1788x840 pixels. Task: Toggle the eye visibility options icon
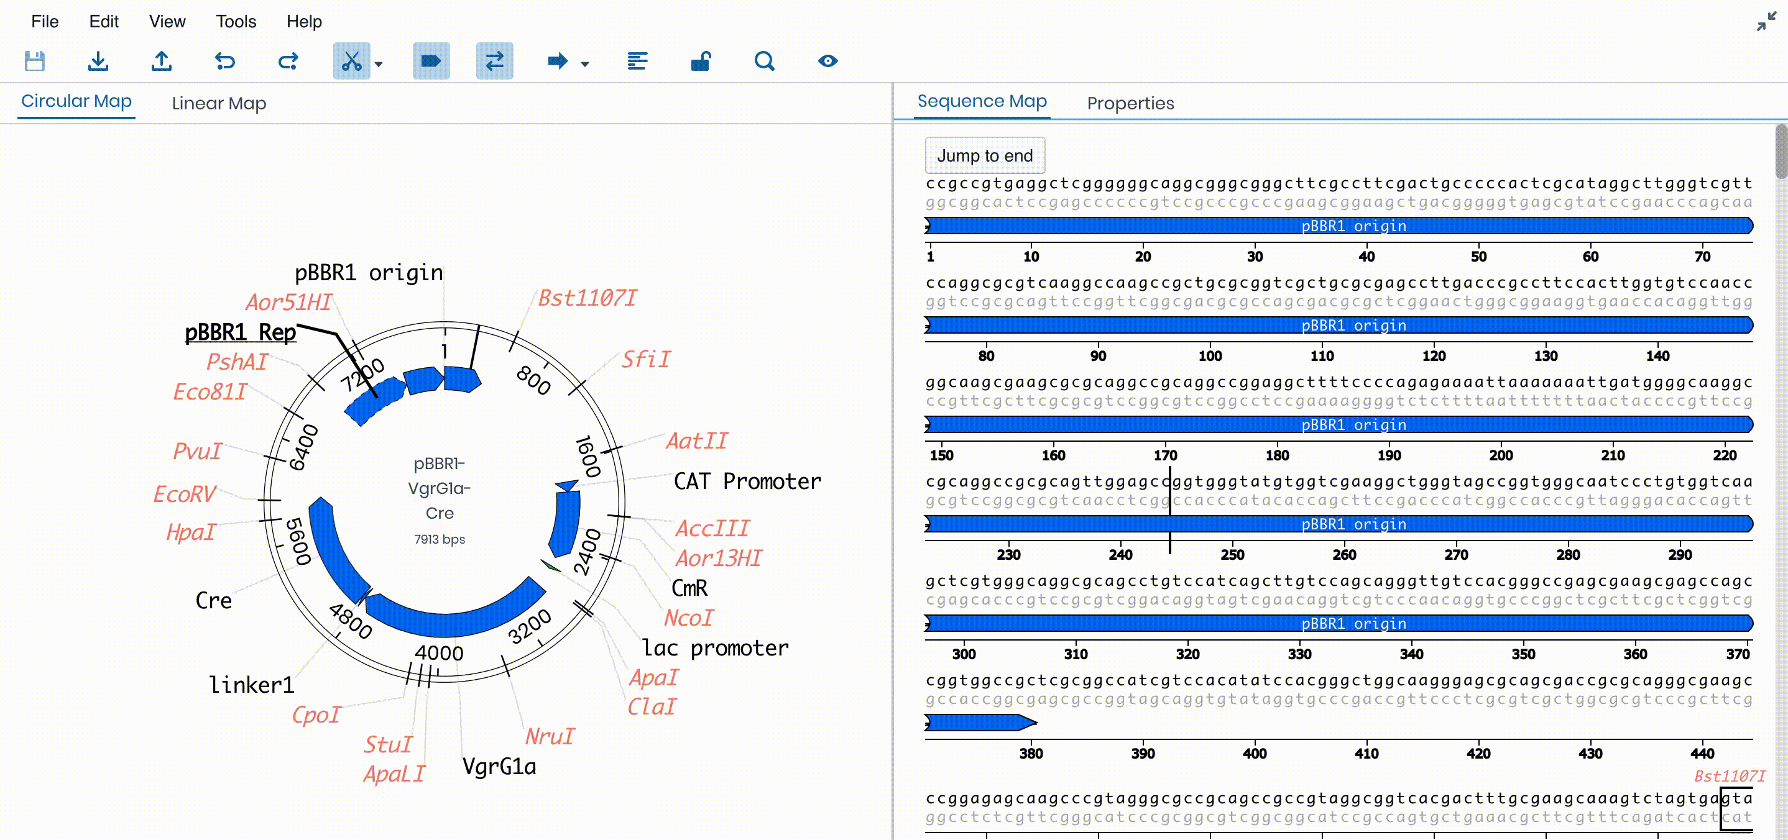(x=827, y=61)
